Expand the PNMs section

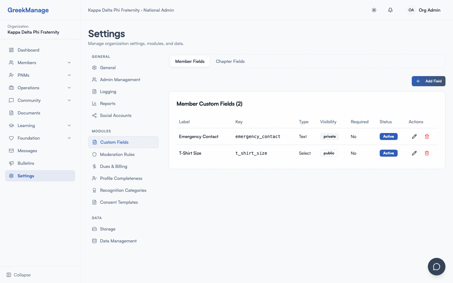69,75
